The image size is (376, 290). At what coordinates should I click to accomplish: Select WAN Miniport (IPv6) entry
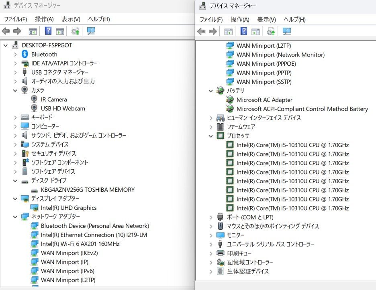click(x=67, y=271)
